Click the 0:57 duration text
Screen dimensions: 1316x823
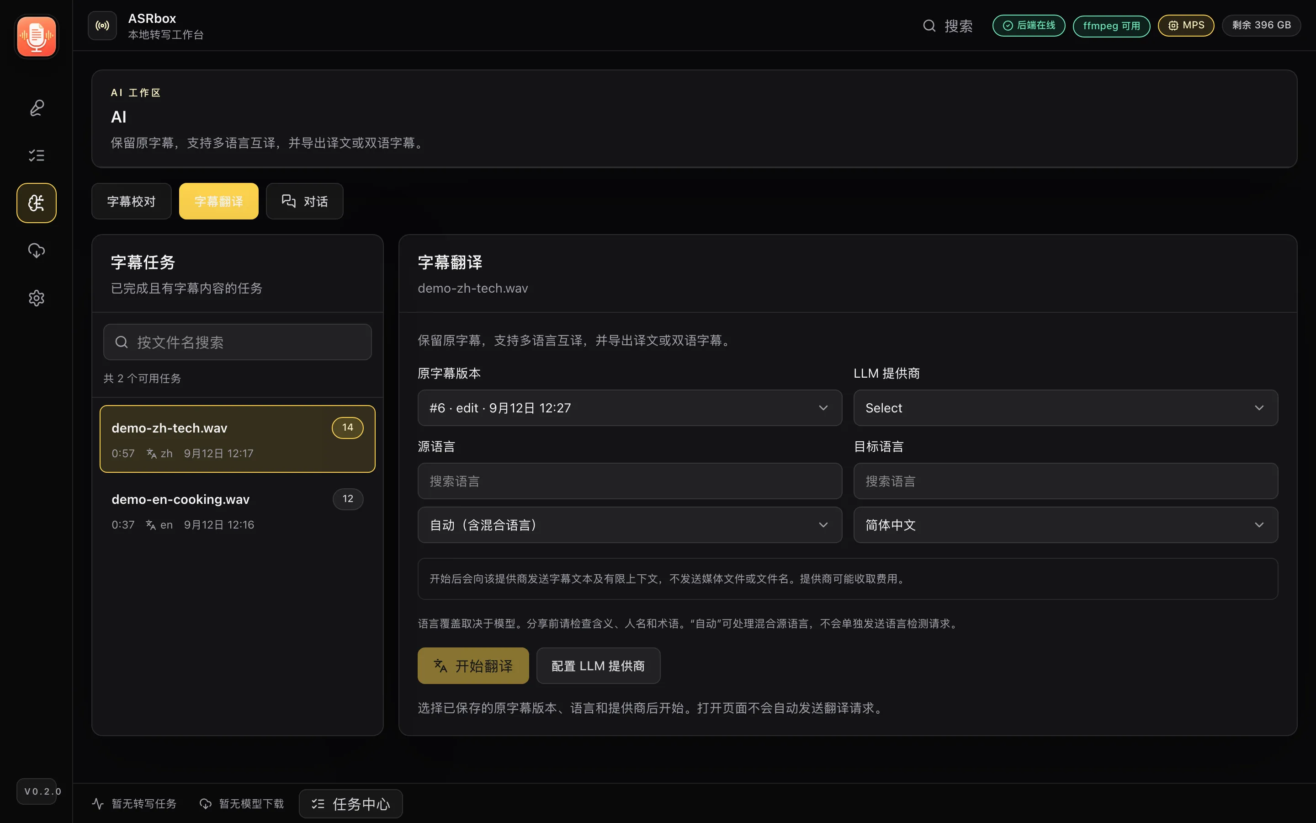123,454
